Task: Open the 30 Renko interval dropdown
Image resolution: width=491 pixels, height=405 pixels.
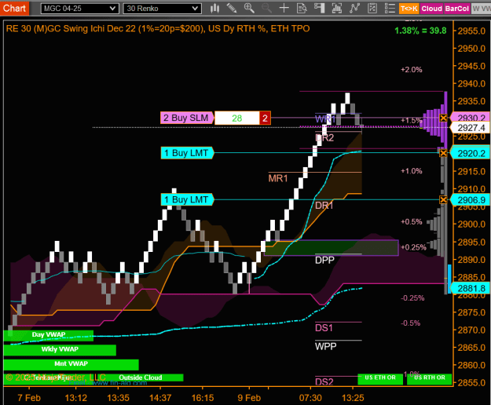Action: 162,9
